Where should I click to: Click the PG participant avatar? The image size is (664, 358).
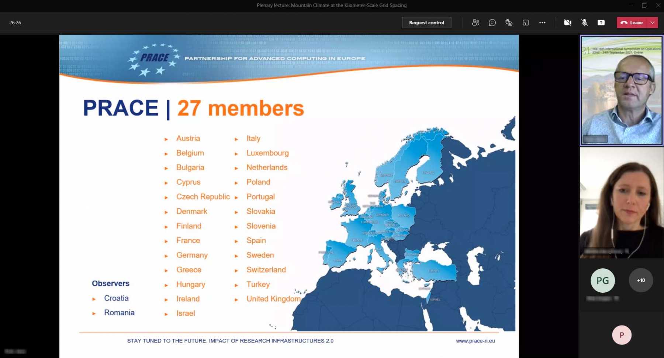click(x=602, y=281)
